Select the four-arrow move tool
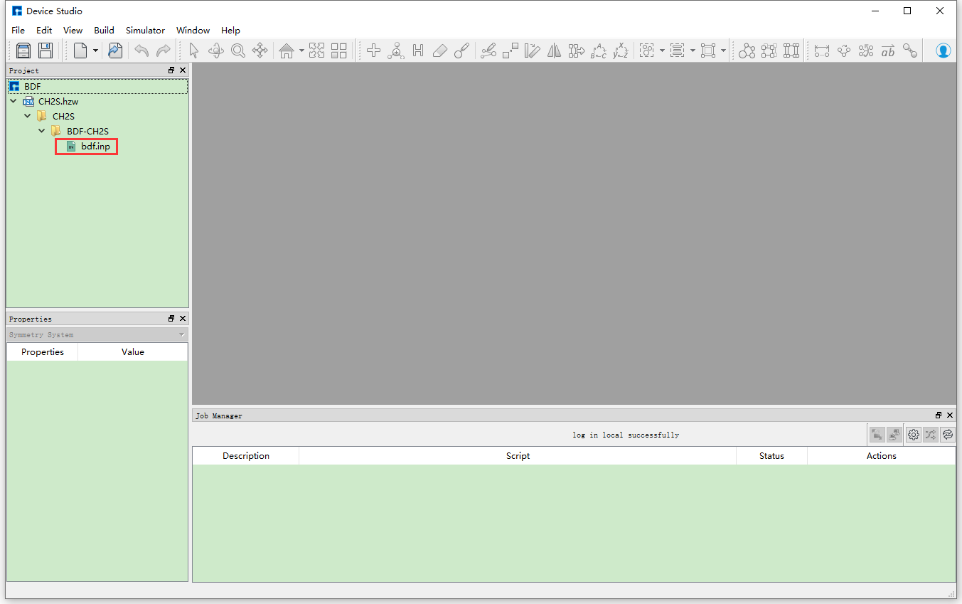962x604 pixels. [260, 51]
